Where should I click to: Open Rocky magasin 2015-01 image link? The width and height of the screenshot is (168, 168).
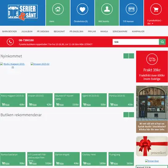point(13,66)
